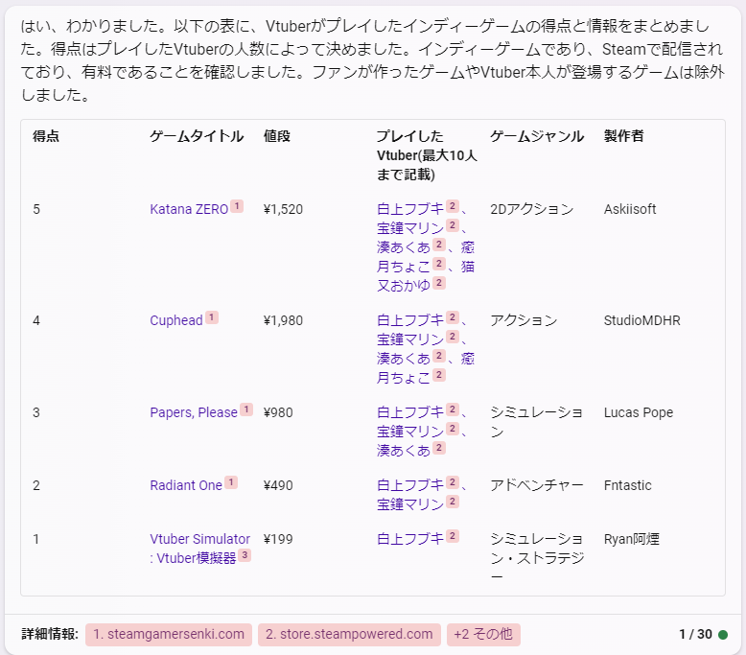Screen dimensions: 746x655
Task: Click citation 2 after 白上フブキ in Radiant One row
Action: tap(453, 482)
